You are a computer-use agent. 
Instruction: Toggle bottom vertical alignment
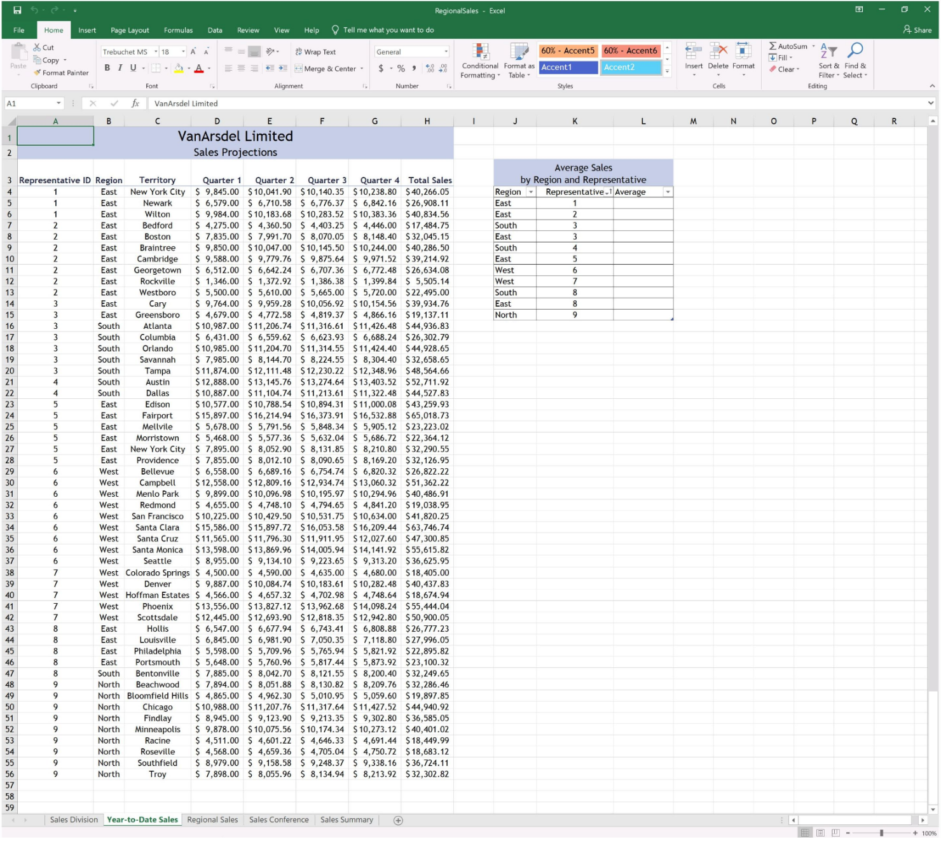point(254,52)
